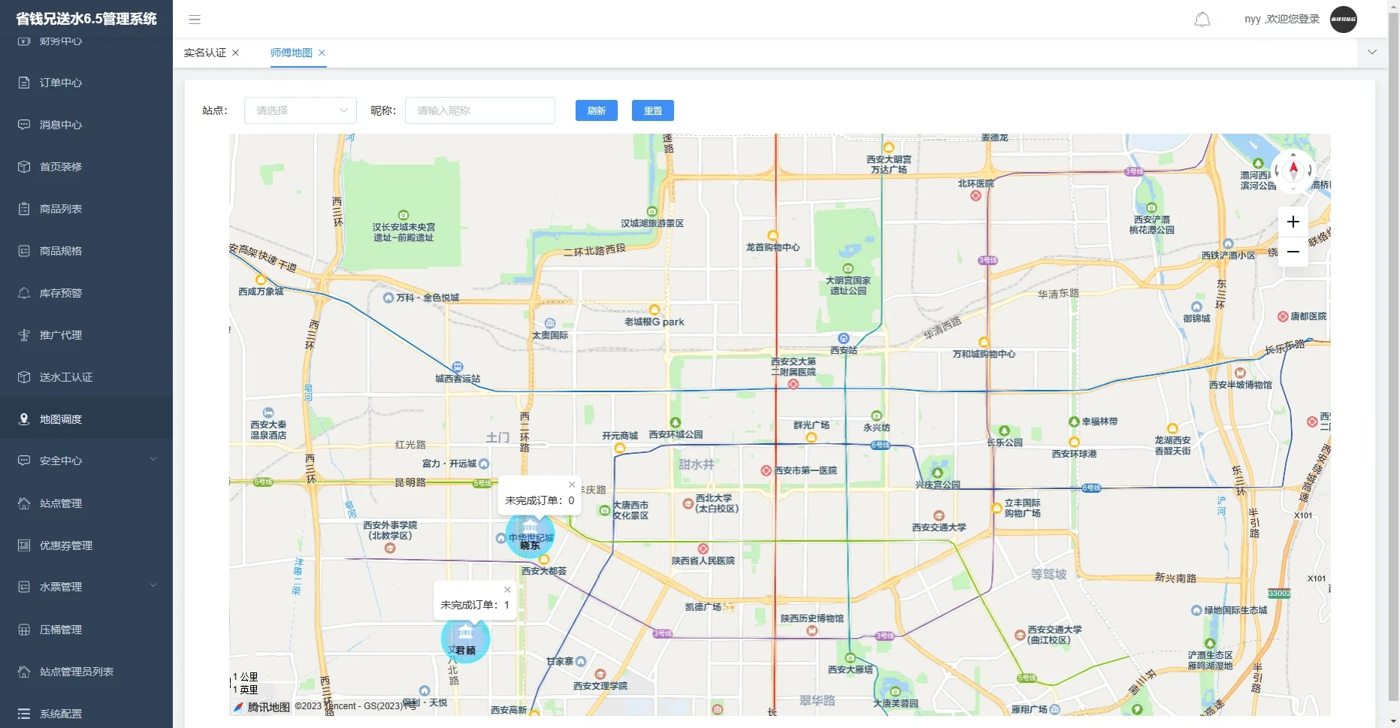Click the map zoom out minus button
Screen dimensions: 1400x728
click(1293, 252)
